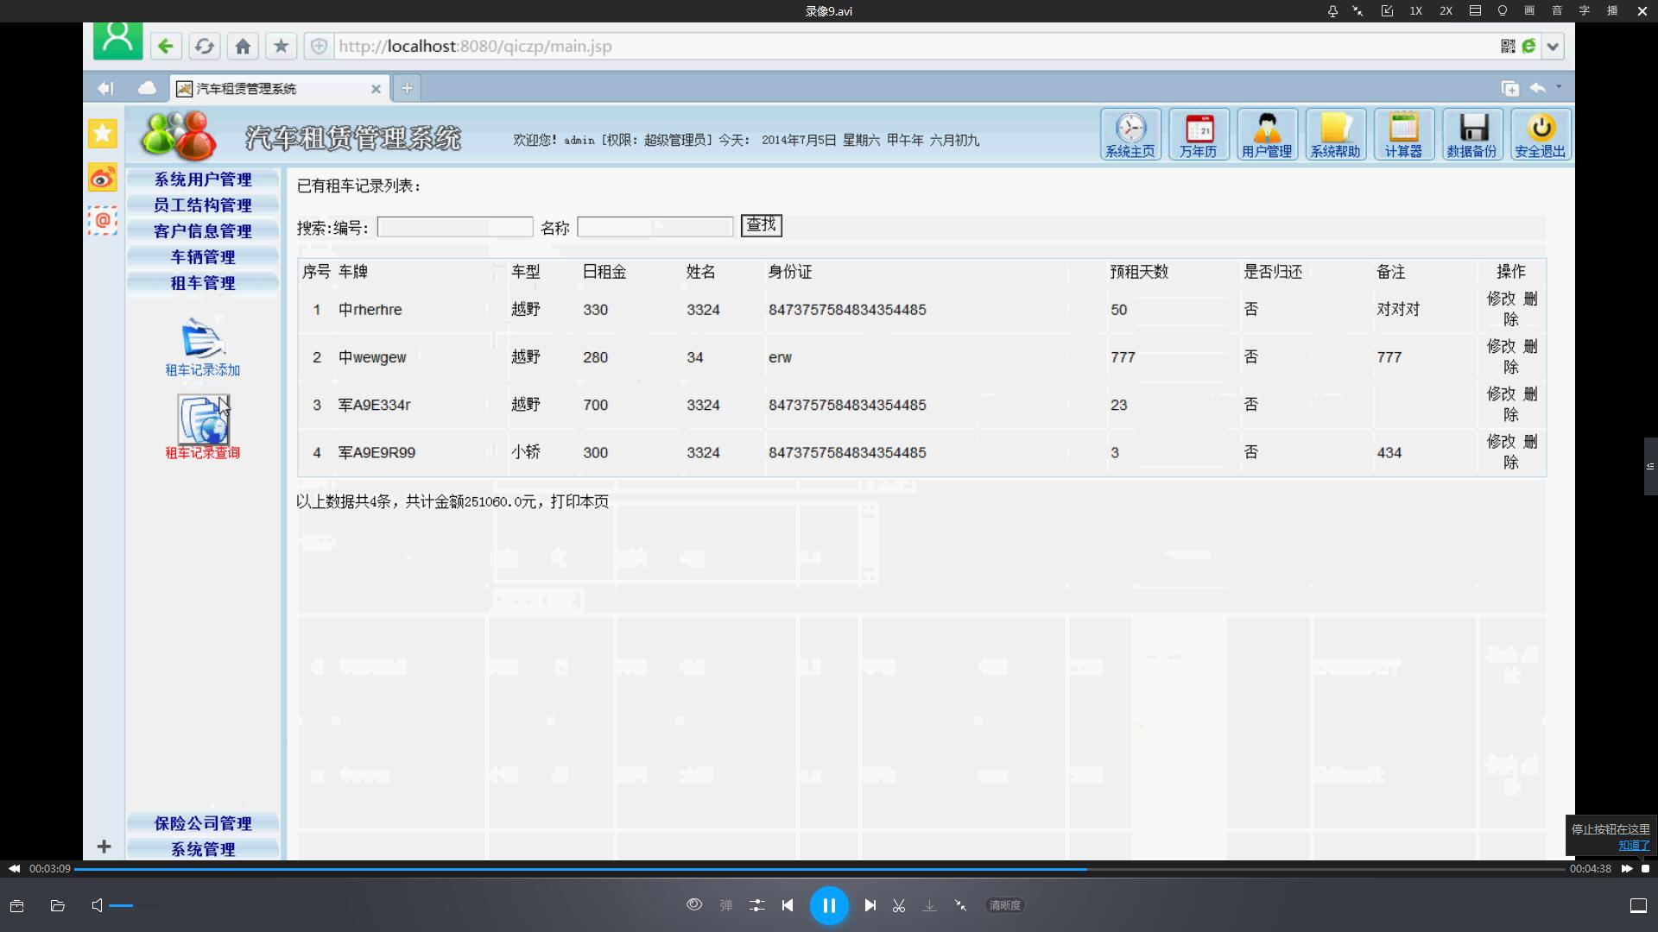Viewport: 1658px width, 932px height.
Task: Click the user avatar icon in the browser
Action: (117, 40)
